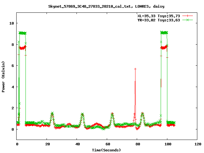
Task: Click the x-axis tick label 80
Action: tap(138, 144)
